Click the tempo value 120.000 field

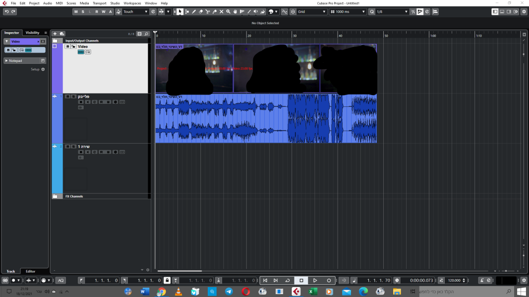(454, 280)
